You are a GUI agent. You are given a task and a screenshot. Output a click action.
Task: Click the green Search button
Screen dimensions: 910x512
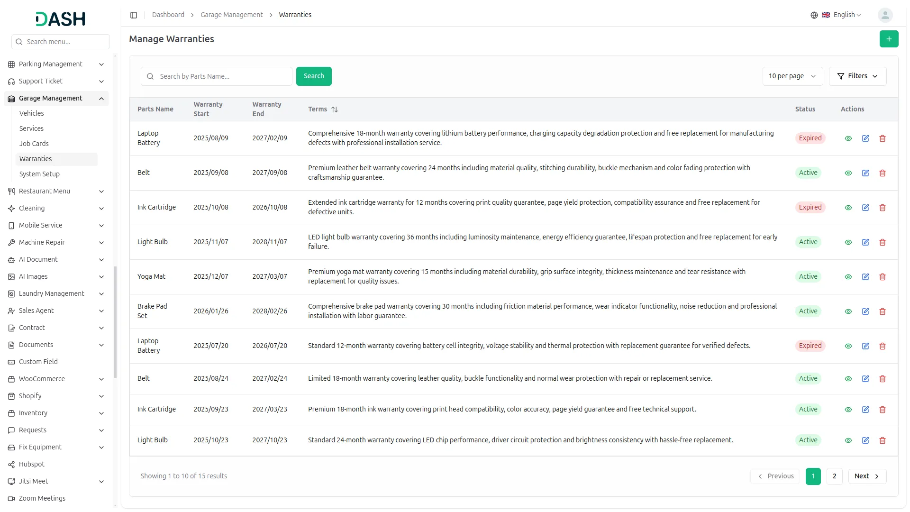(x=313, y=76)
